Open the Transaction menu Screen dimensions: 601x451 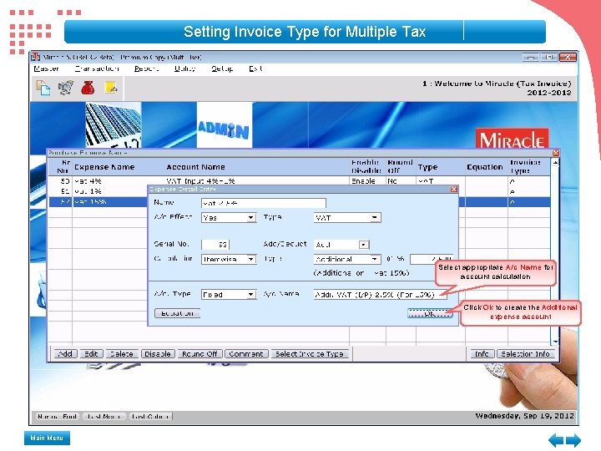(x=97, y=68)
